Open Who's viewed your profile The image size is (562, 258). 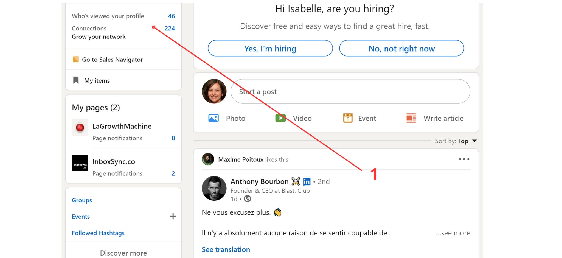[x=108, y=16]
